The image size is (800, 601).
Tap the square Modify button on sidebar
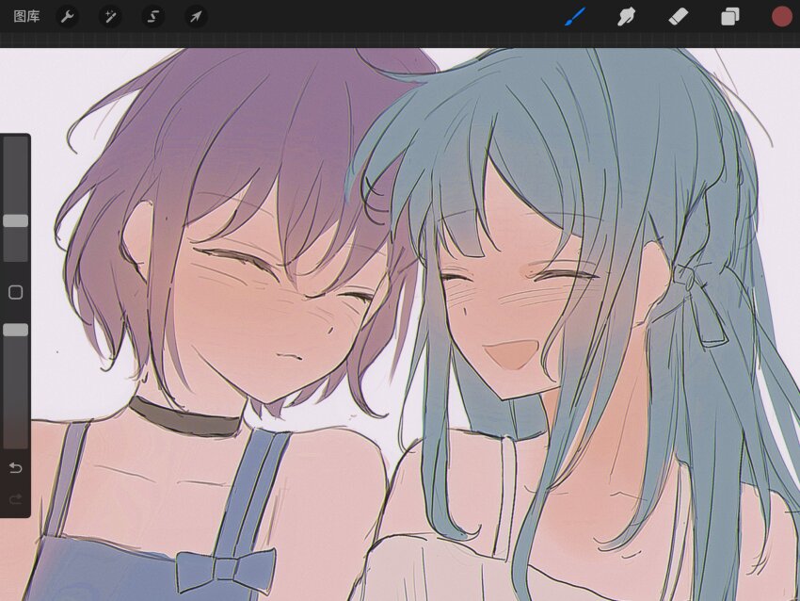[15, 293]
